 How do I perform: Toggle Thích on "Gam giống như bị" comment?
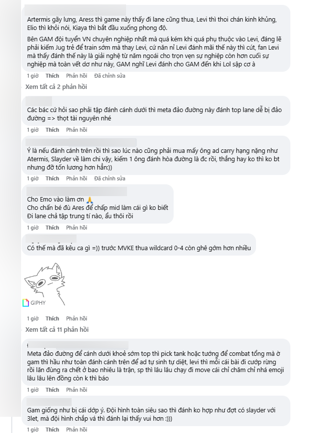(52, 430)
